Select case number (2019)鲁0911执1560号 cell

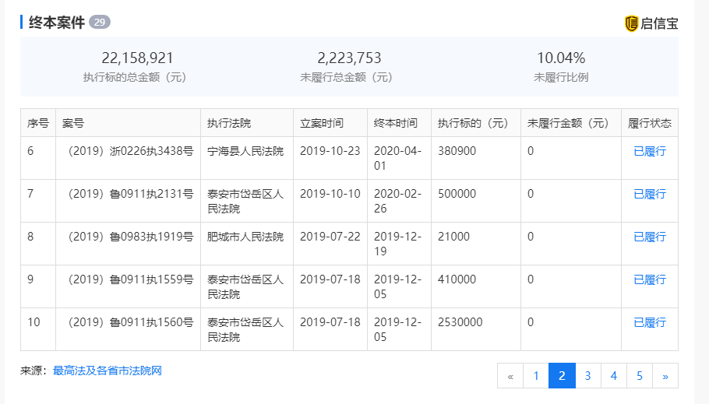pos(128,329)
